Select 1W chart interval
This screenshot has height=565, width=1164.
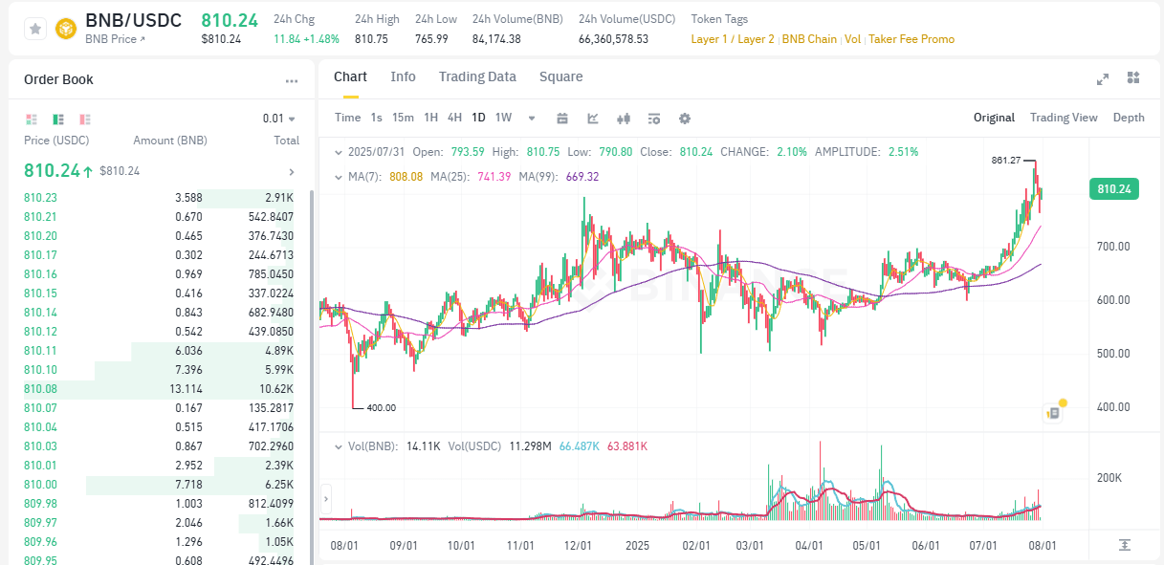pos(503,118)
